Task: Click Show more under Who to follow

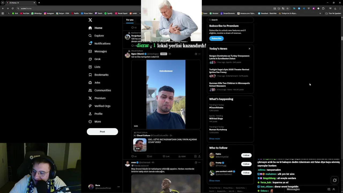Action: point(214,181)
